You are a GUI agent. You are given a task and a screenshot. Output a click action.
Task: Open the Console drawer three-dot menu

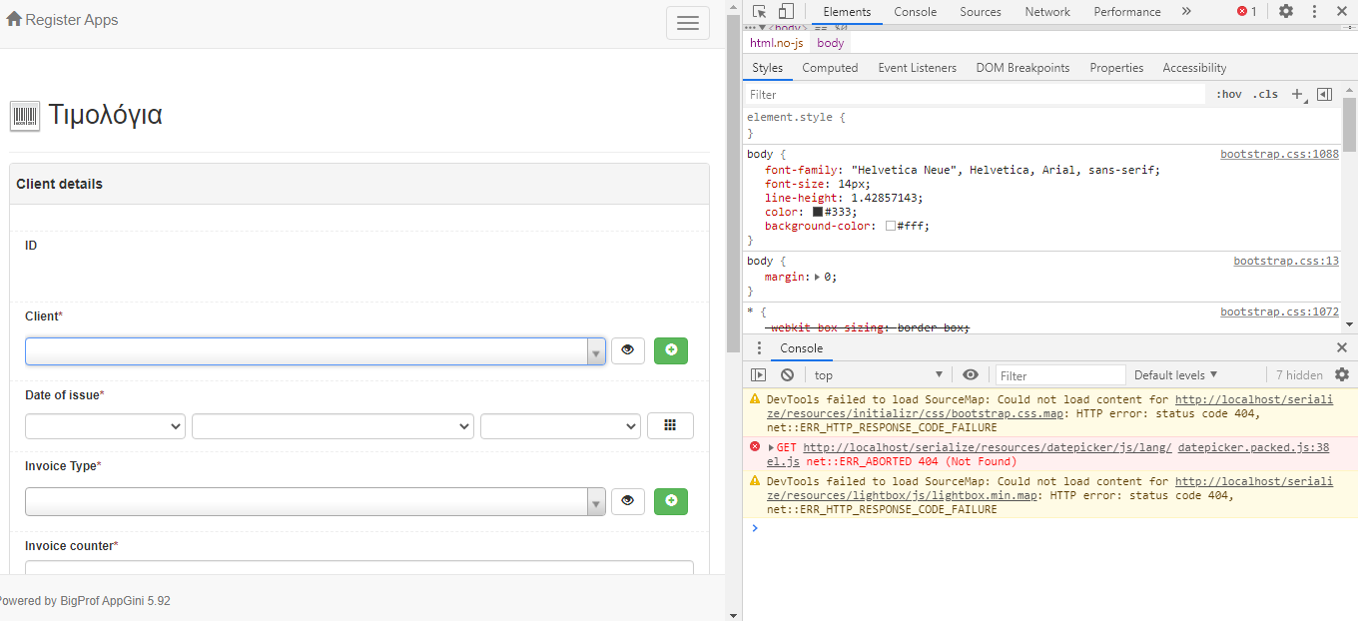click(759, 348)
